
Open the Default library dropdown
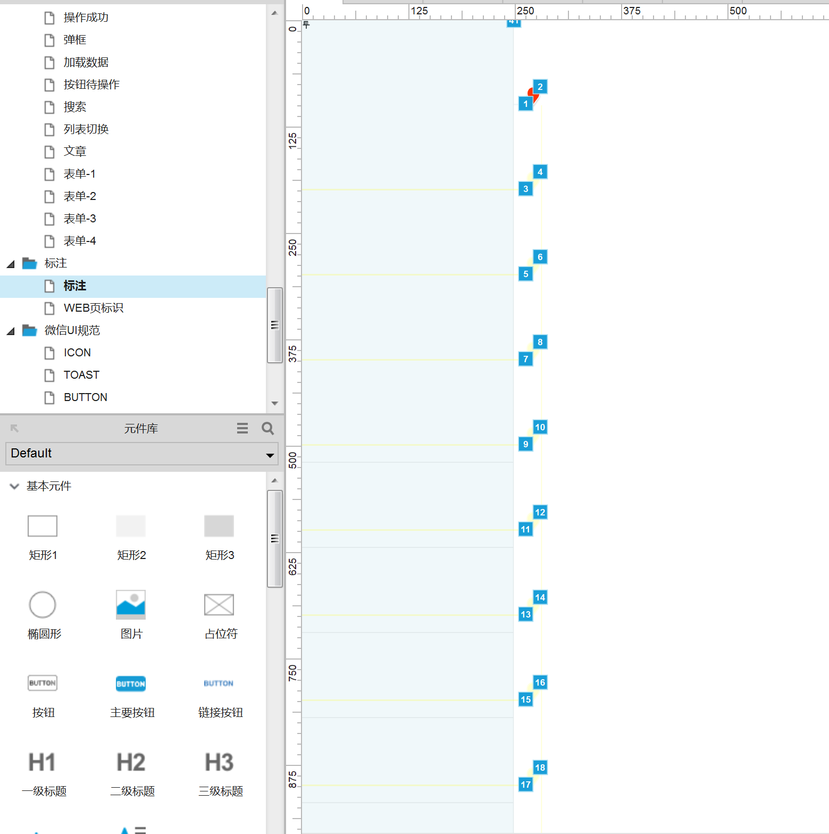click(x=142, y=454)
